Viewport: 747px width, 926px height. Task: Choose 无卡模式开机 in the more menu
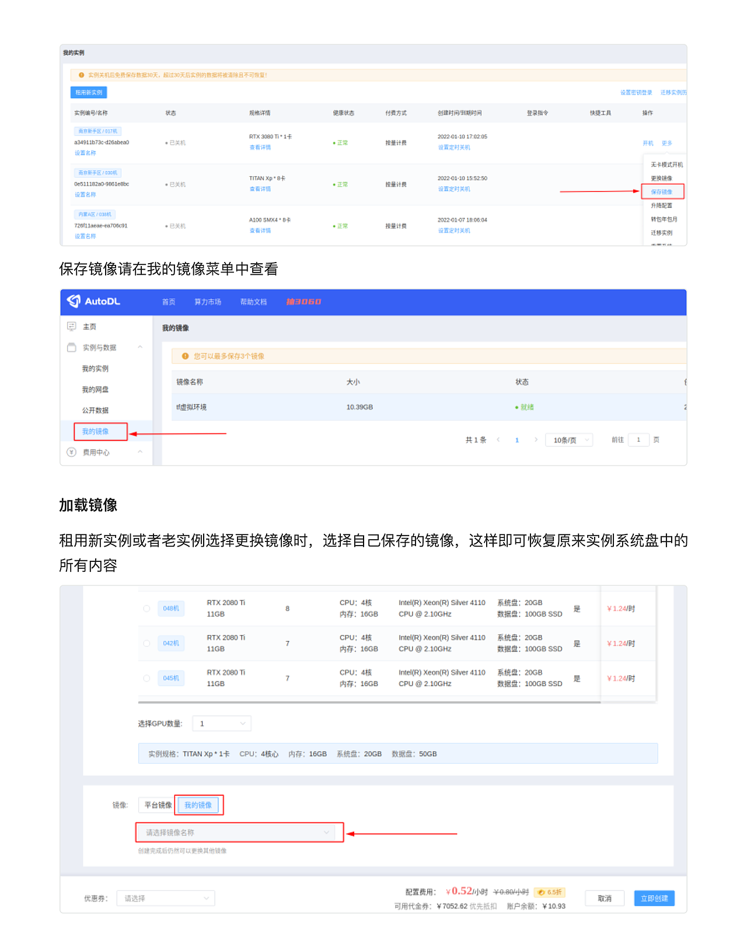[666, 165]
